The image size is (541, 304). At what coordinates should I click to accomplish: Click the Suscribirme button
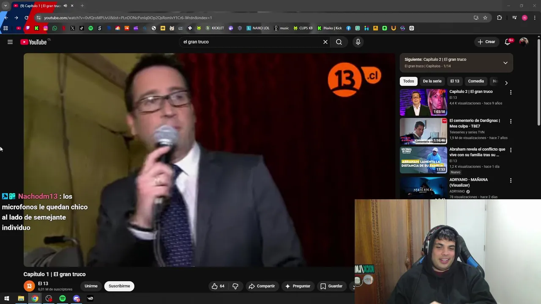click(x=119, y=286)
